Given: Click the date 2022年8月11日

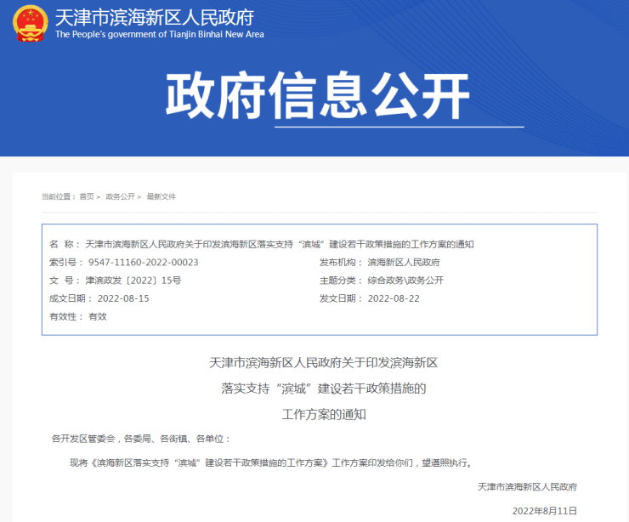Looking at the screenshot, I should point(544,511).
